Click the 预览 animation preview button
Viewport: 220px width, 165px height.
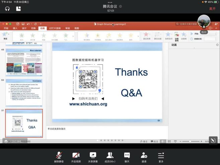[x=5, y=35]
